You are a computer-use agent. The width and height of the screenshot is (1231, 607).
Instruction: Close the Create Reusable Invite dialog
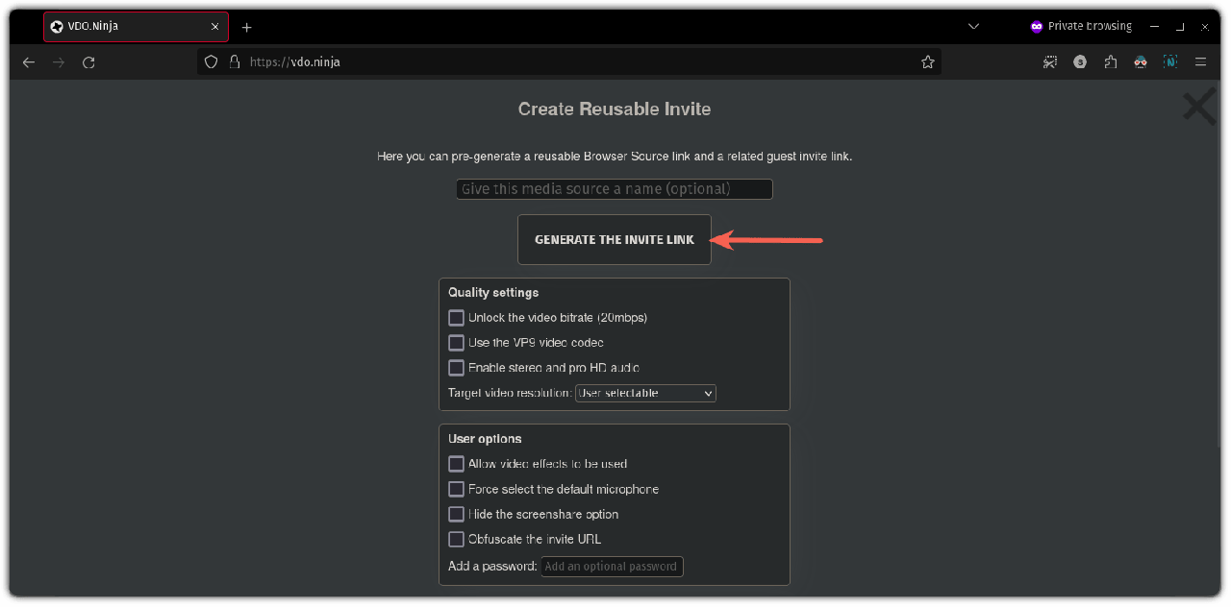(x=1198, y=108)
